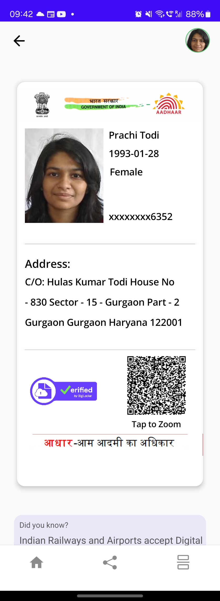This screenshot has width=220, height=601.
Task: Tap the Share icon in bottom bar
Action: click(110, 562)
